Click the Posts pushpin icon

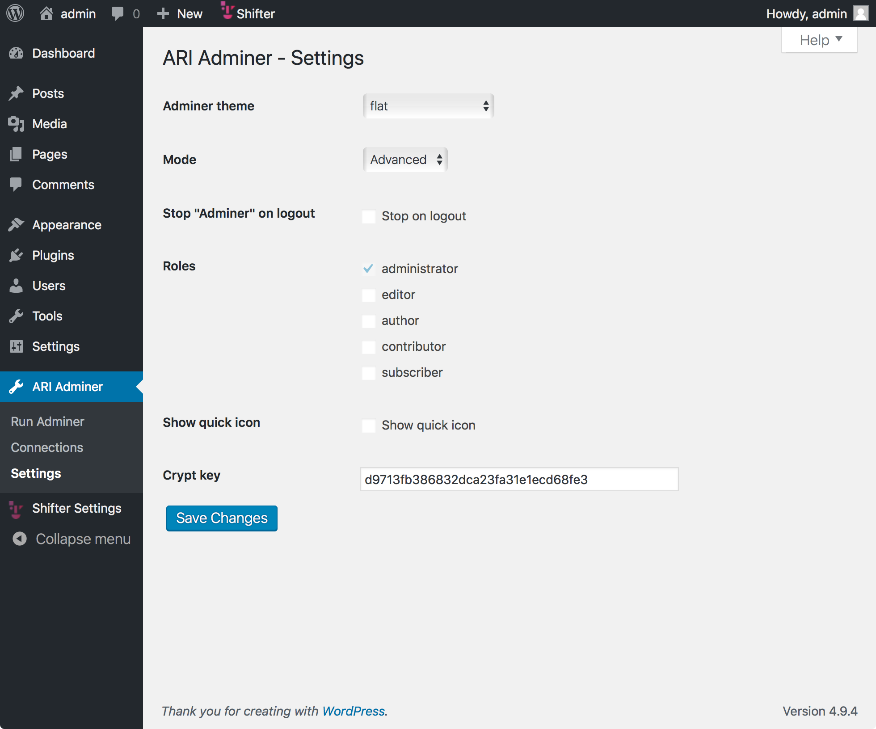pyautogui.click(x=16, y=93)
